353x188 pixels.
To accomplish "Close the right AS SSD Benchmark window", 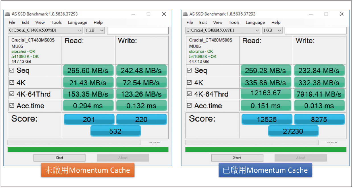I will tap(341, 14).
